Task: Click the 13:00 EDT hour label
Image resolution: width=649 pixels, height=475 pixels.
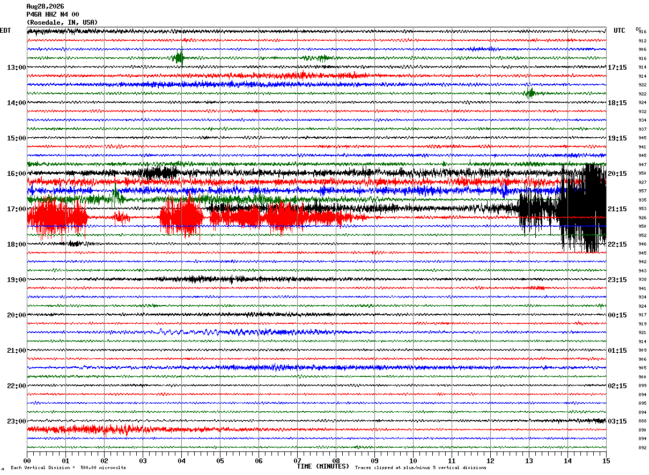Action: click(x=16, y=68)
